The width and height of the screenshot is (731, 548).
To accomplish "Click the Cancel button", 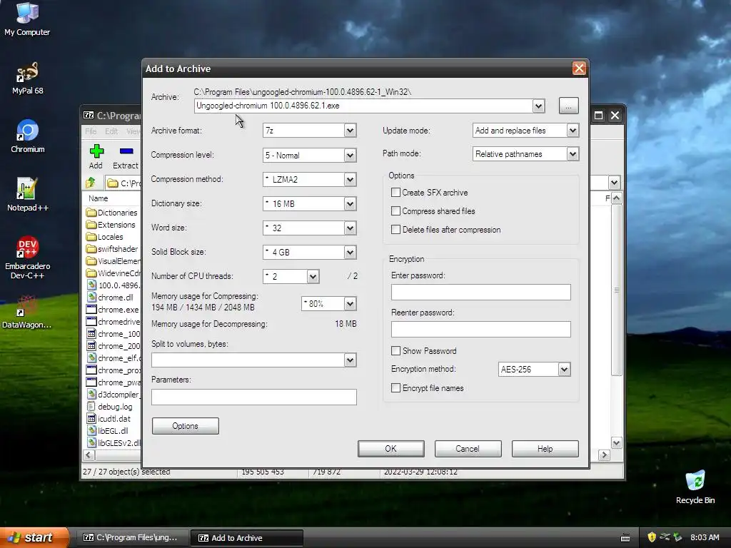I will [468, 449].
